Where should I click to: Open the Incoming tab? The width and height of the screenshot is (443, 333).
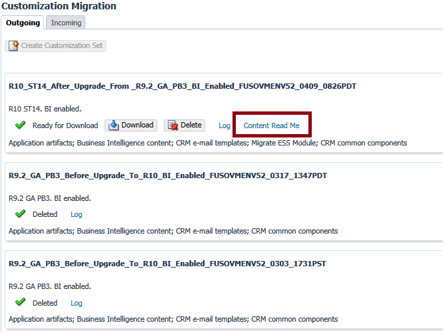pyautogui.click(x=67, y=23)
